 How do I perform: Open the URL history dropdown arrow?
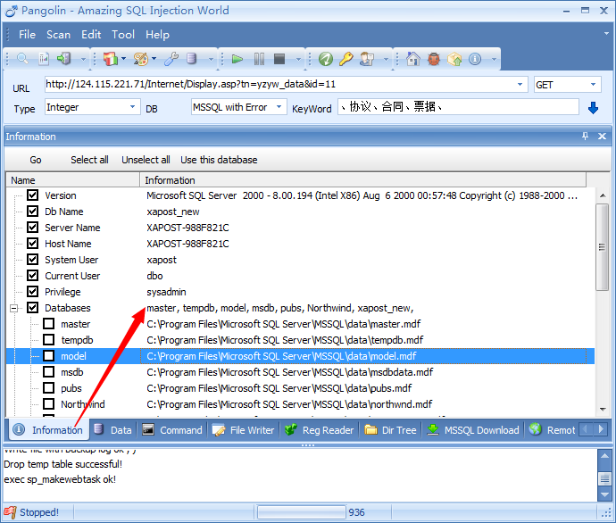(520, 85)
